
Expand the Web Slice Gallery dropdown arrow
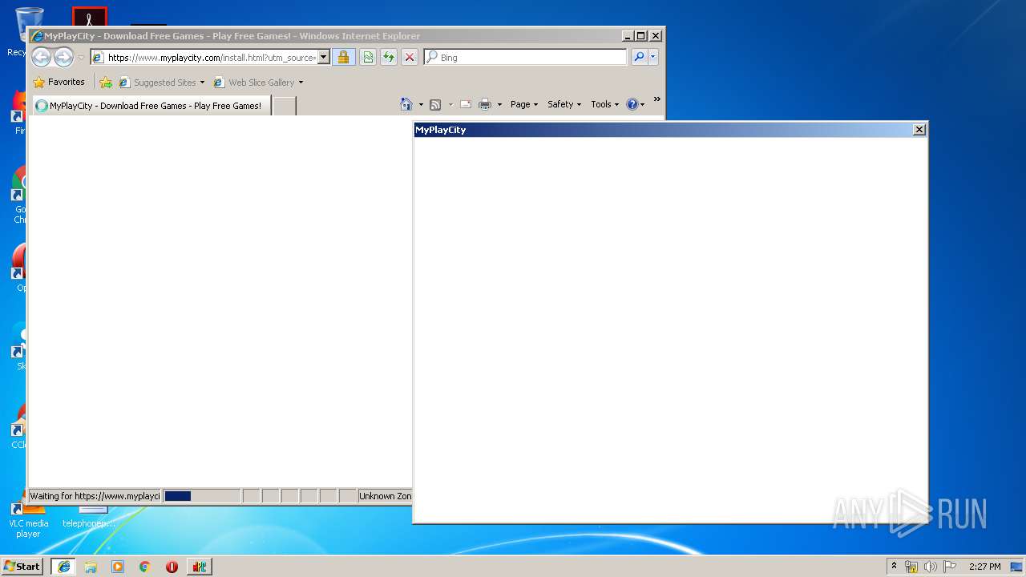point(301,83)
